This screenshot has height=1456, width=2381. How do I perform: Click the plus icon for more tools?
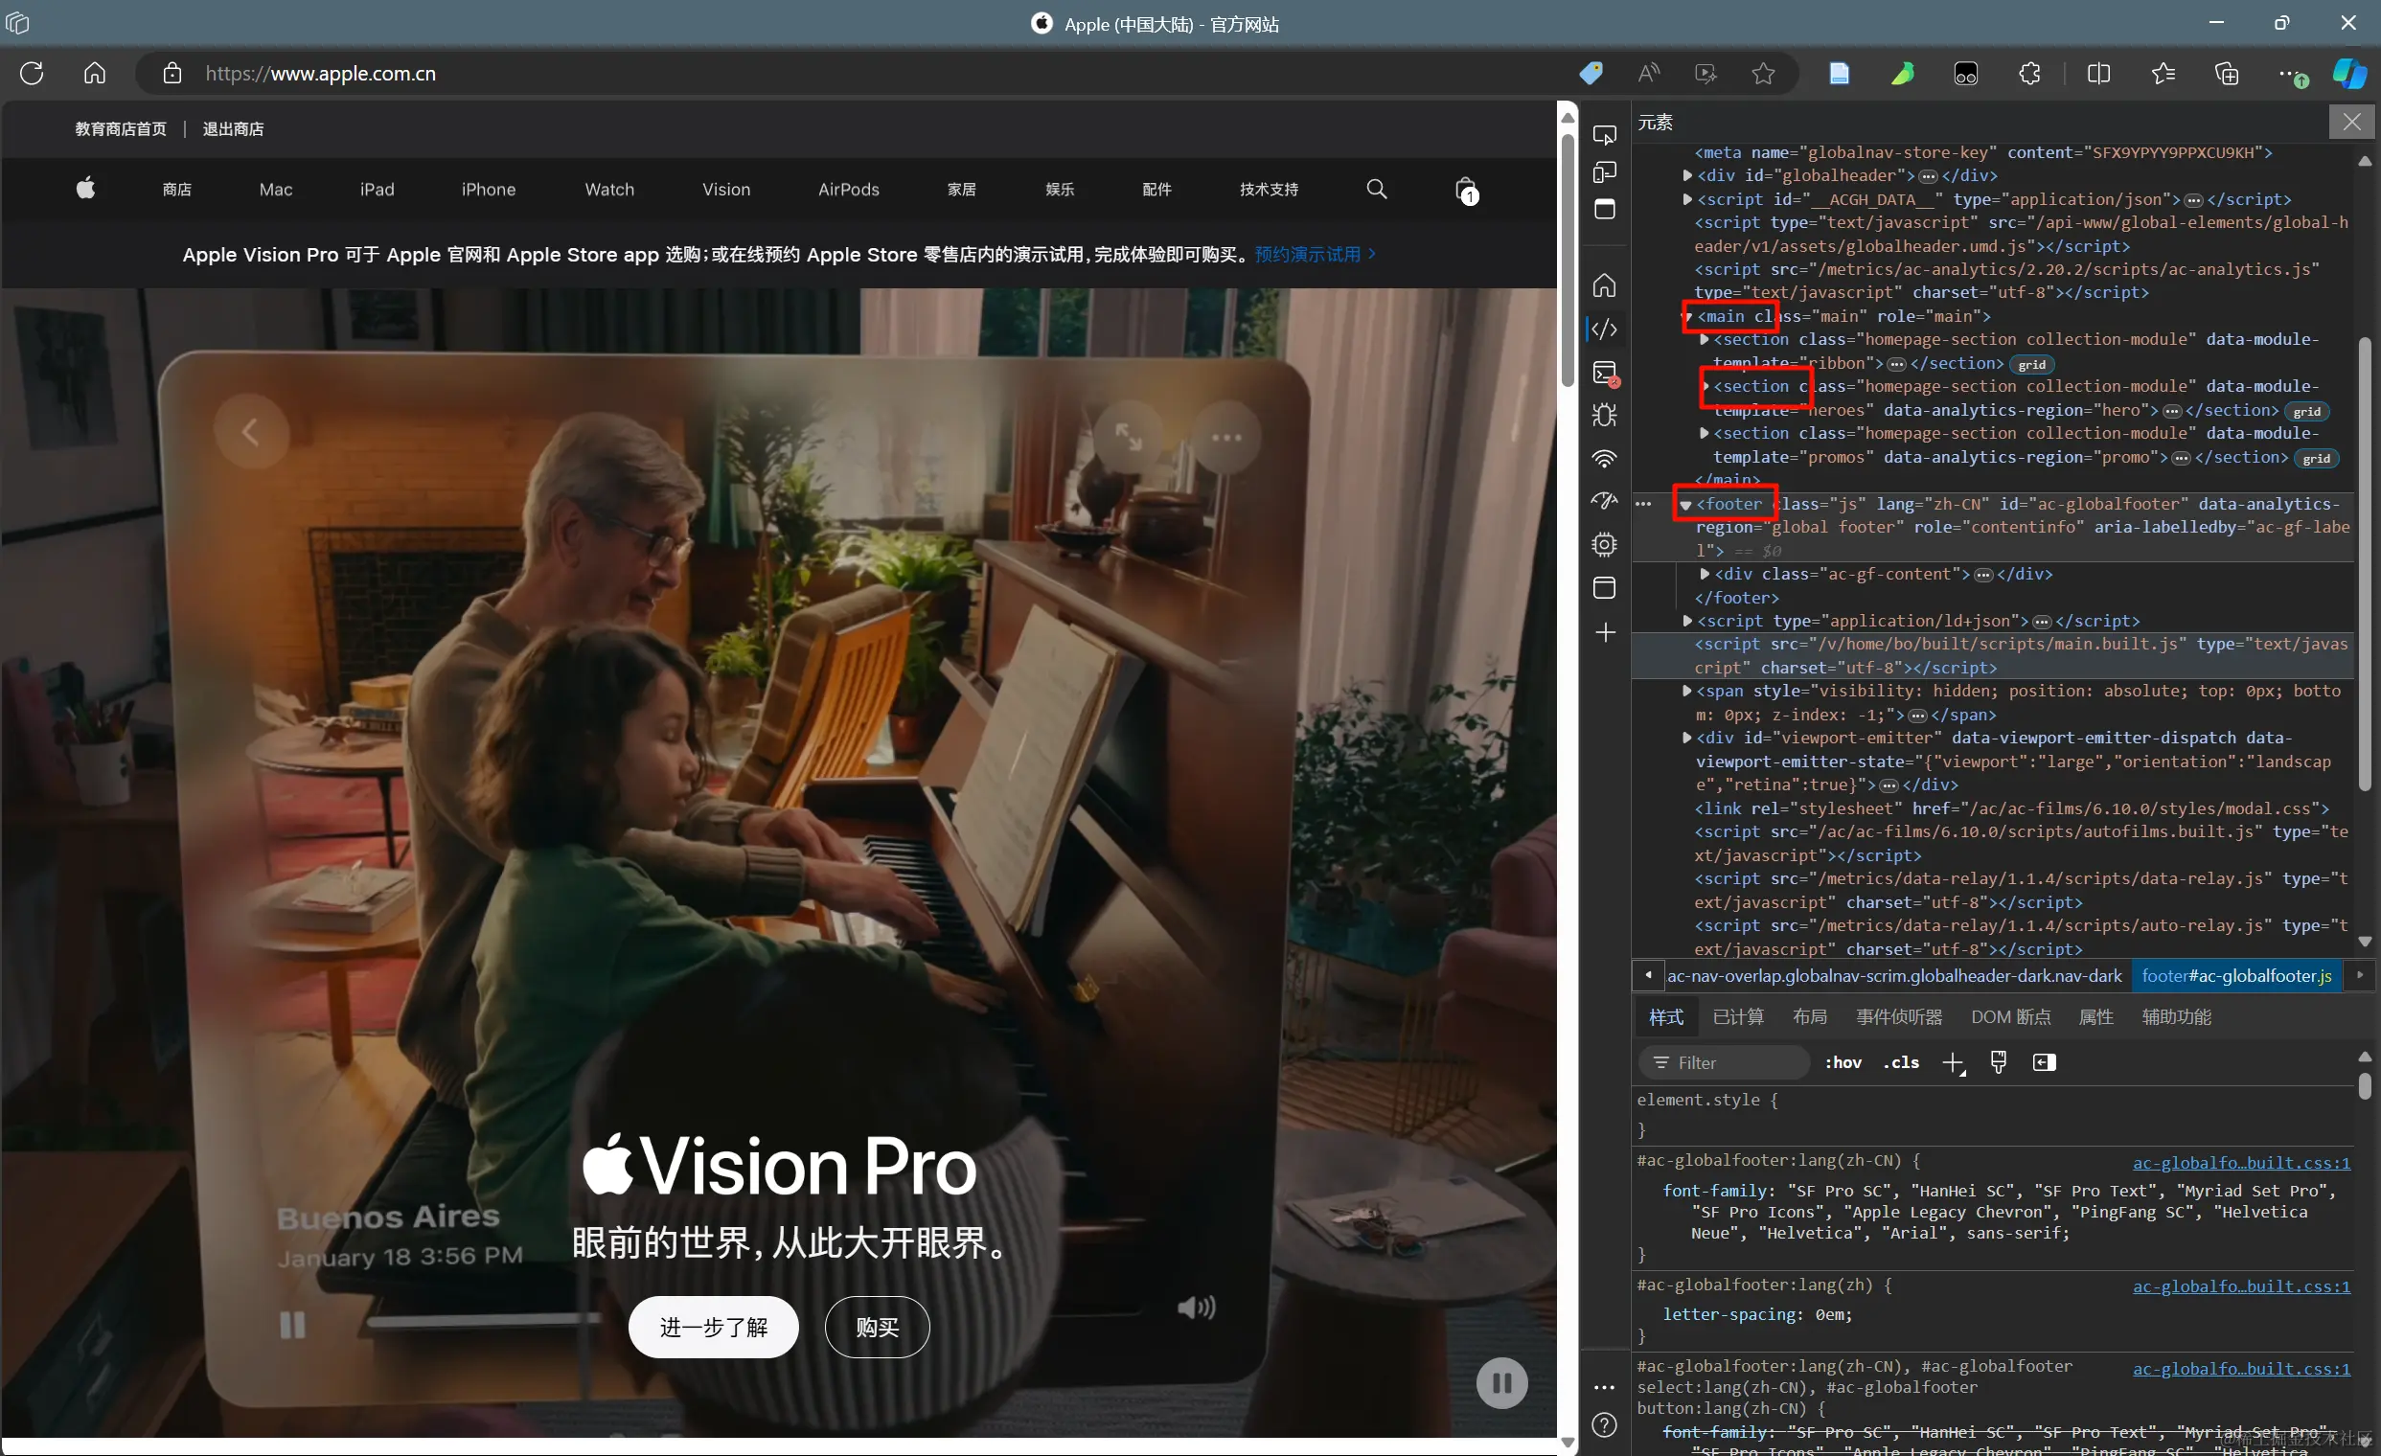[1605, 632]
